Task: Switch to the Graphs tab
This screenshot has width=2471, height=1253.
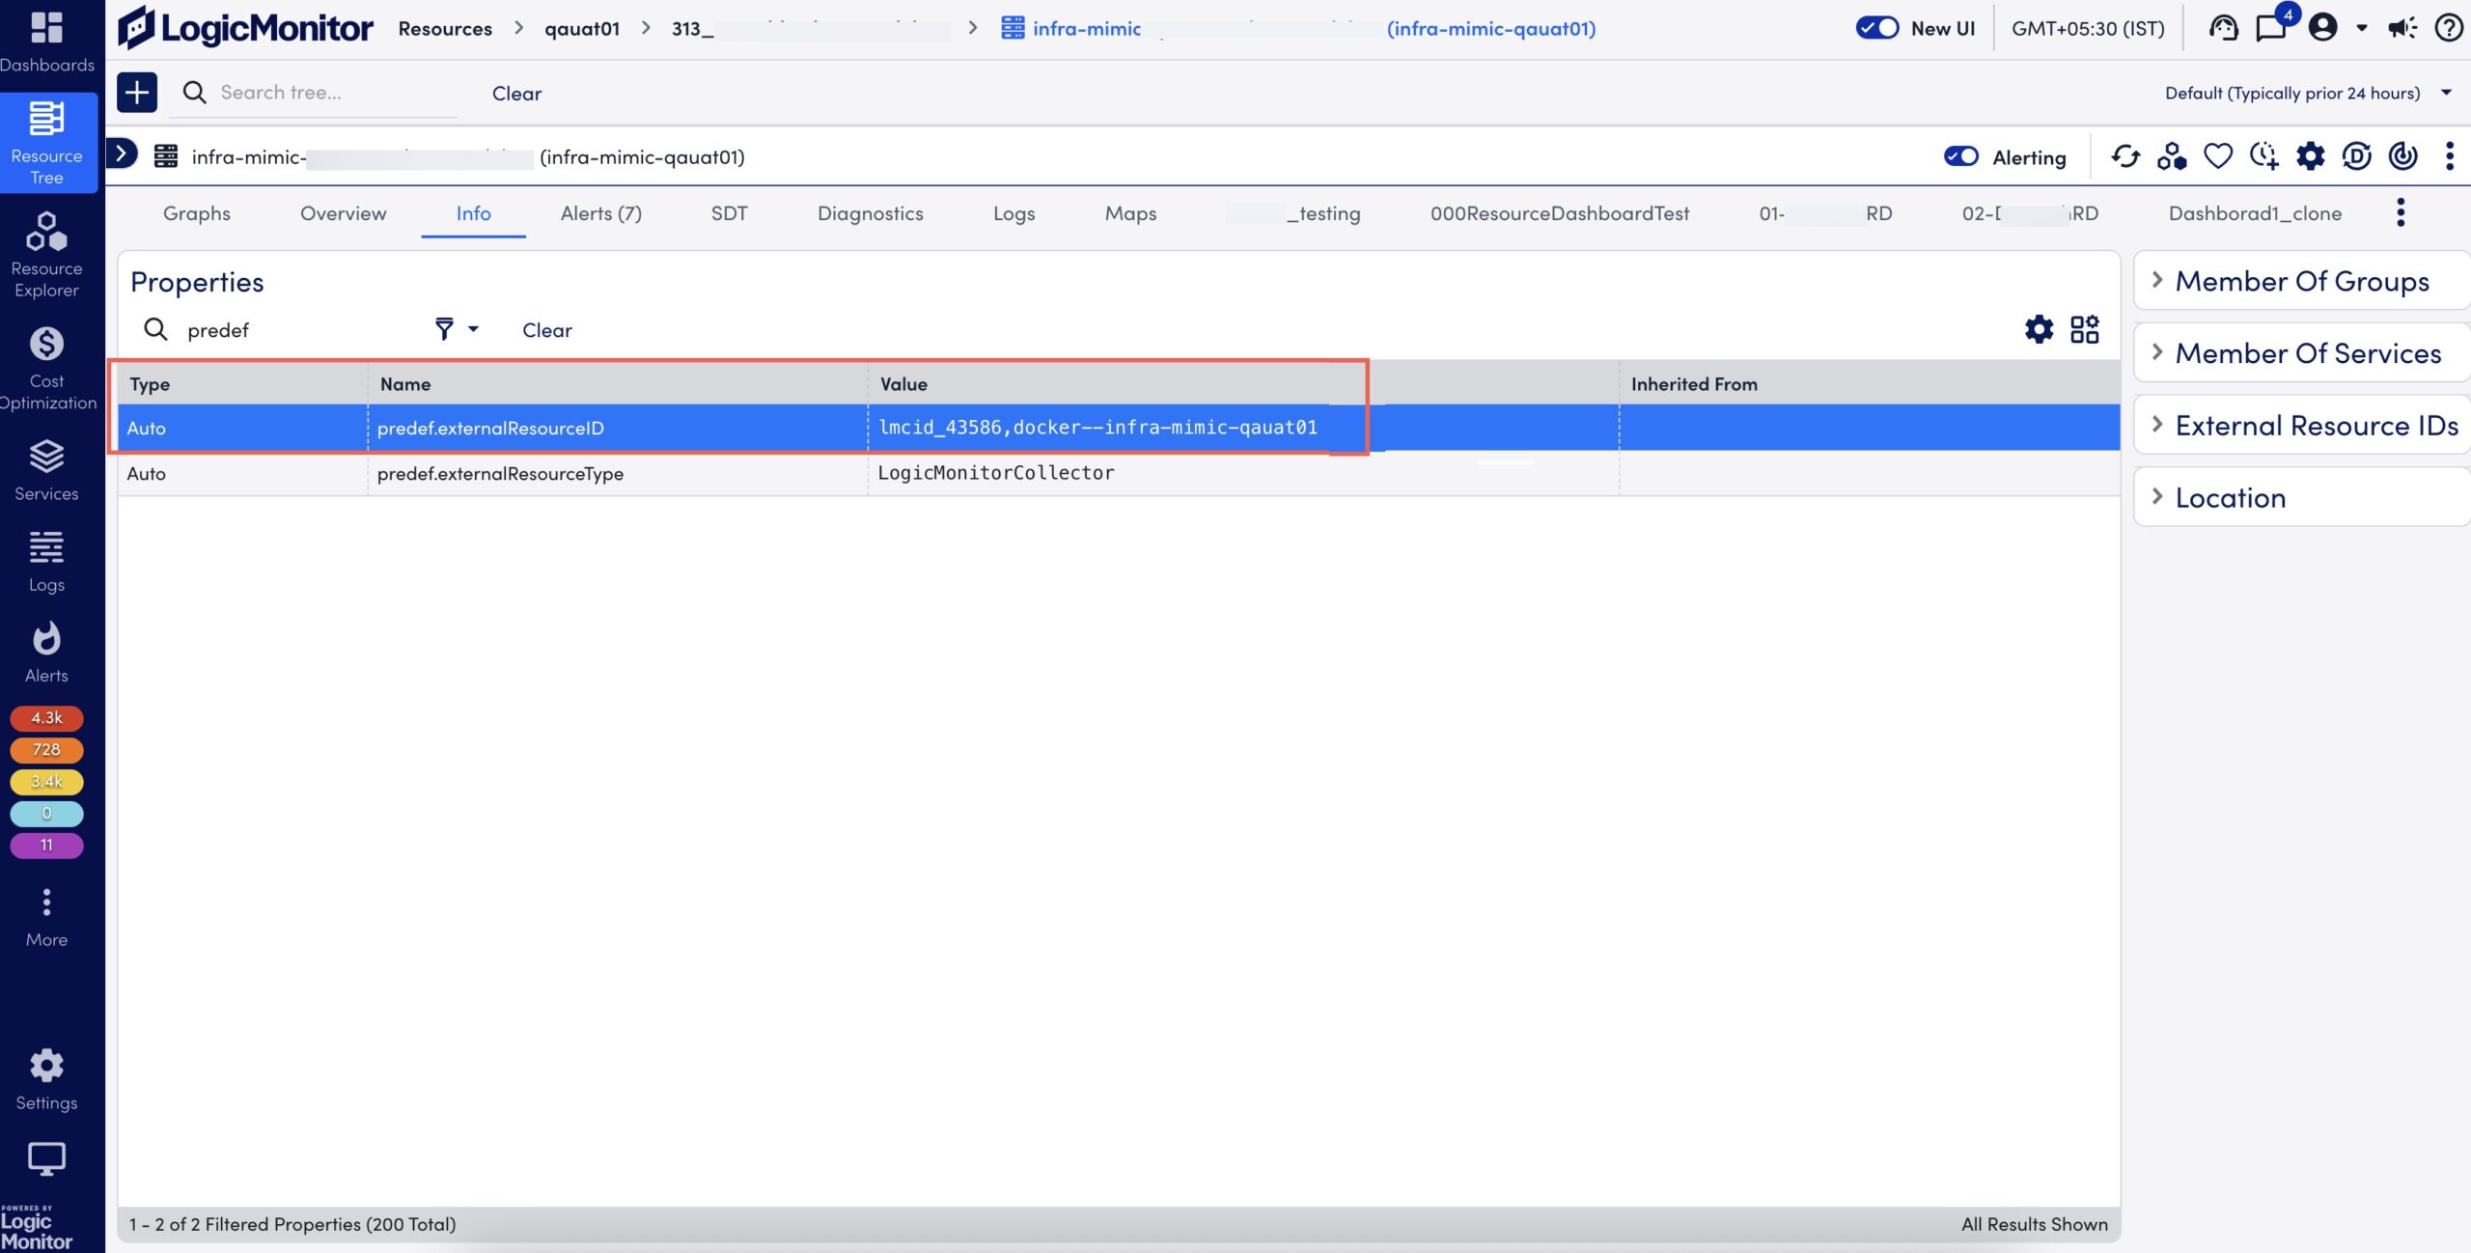Action: 197,212
